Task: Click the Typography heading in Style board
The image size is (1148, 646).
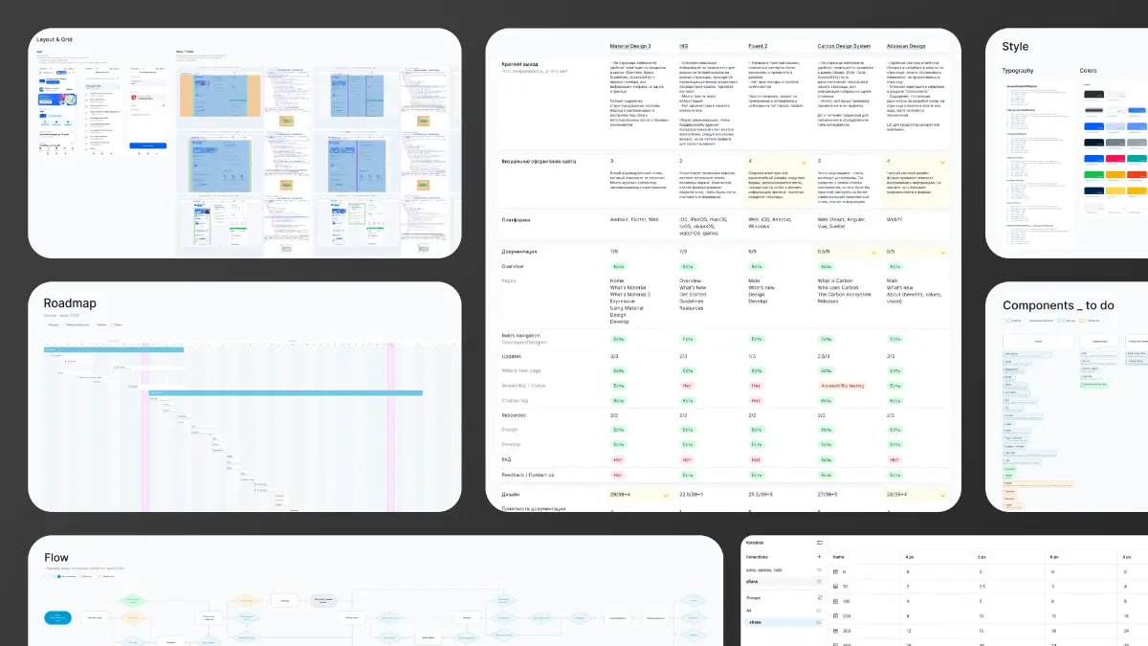Action: pyautogui.click(x=1018, y=71)
